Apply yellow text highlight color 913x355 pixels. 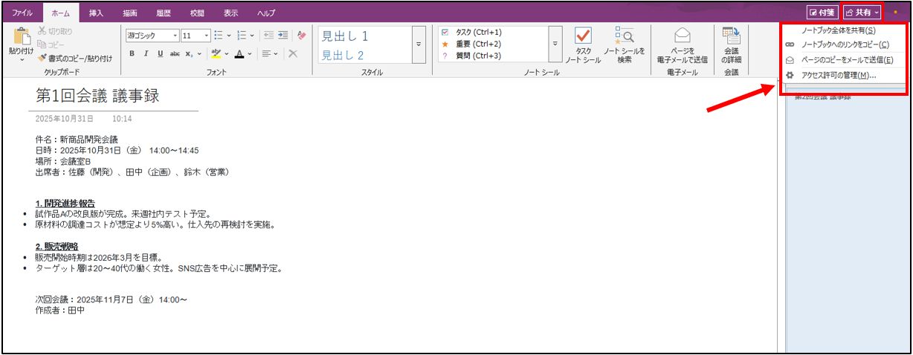(216, 53)
